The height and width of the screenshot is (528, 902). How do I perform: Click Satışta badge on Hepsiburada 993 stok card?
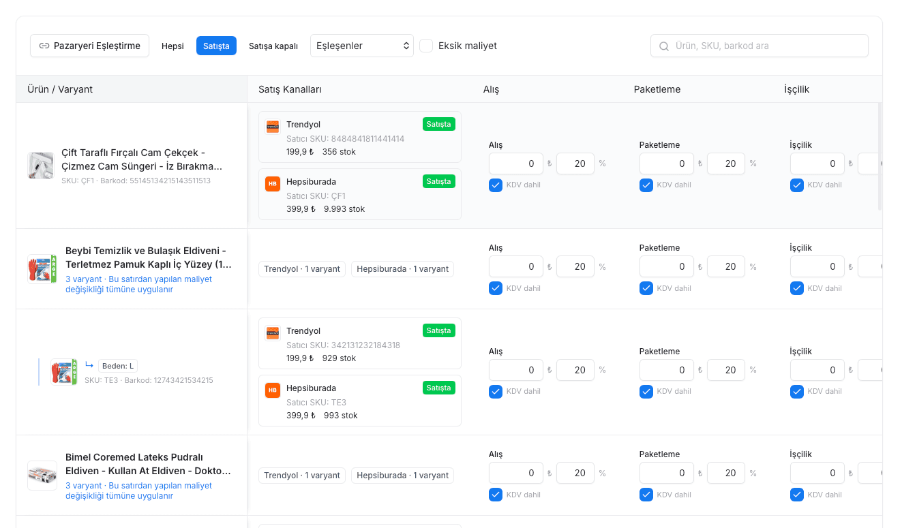click(x=438, y=388)
